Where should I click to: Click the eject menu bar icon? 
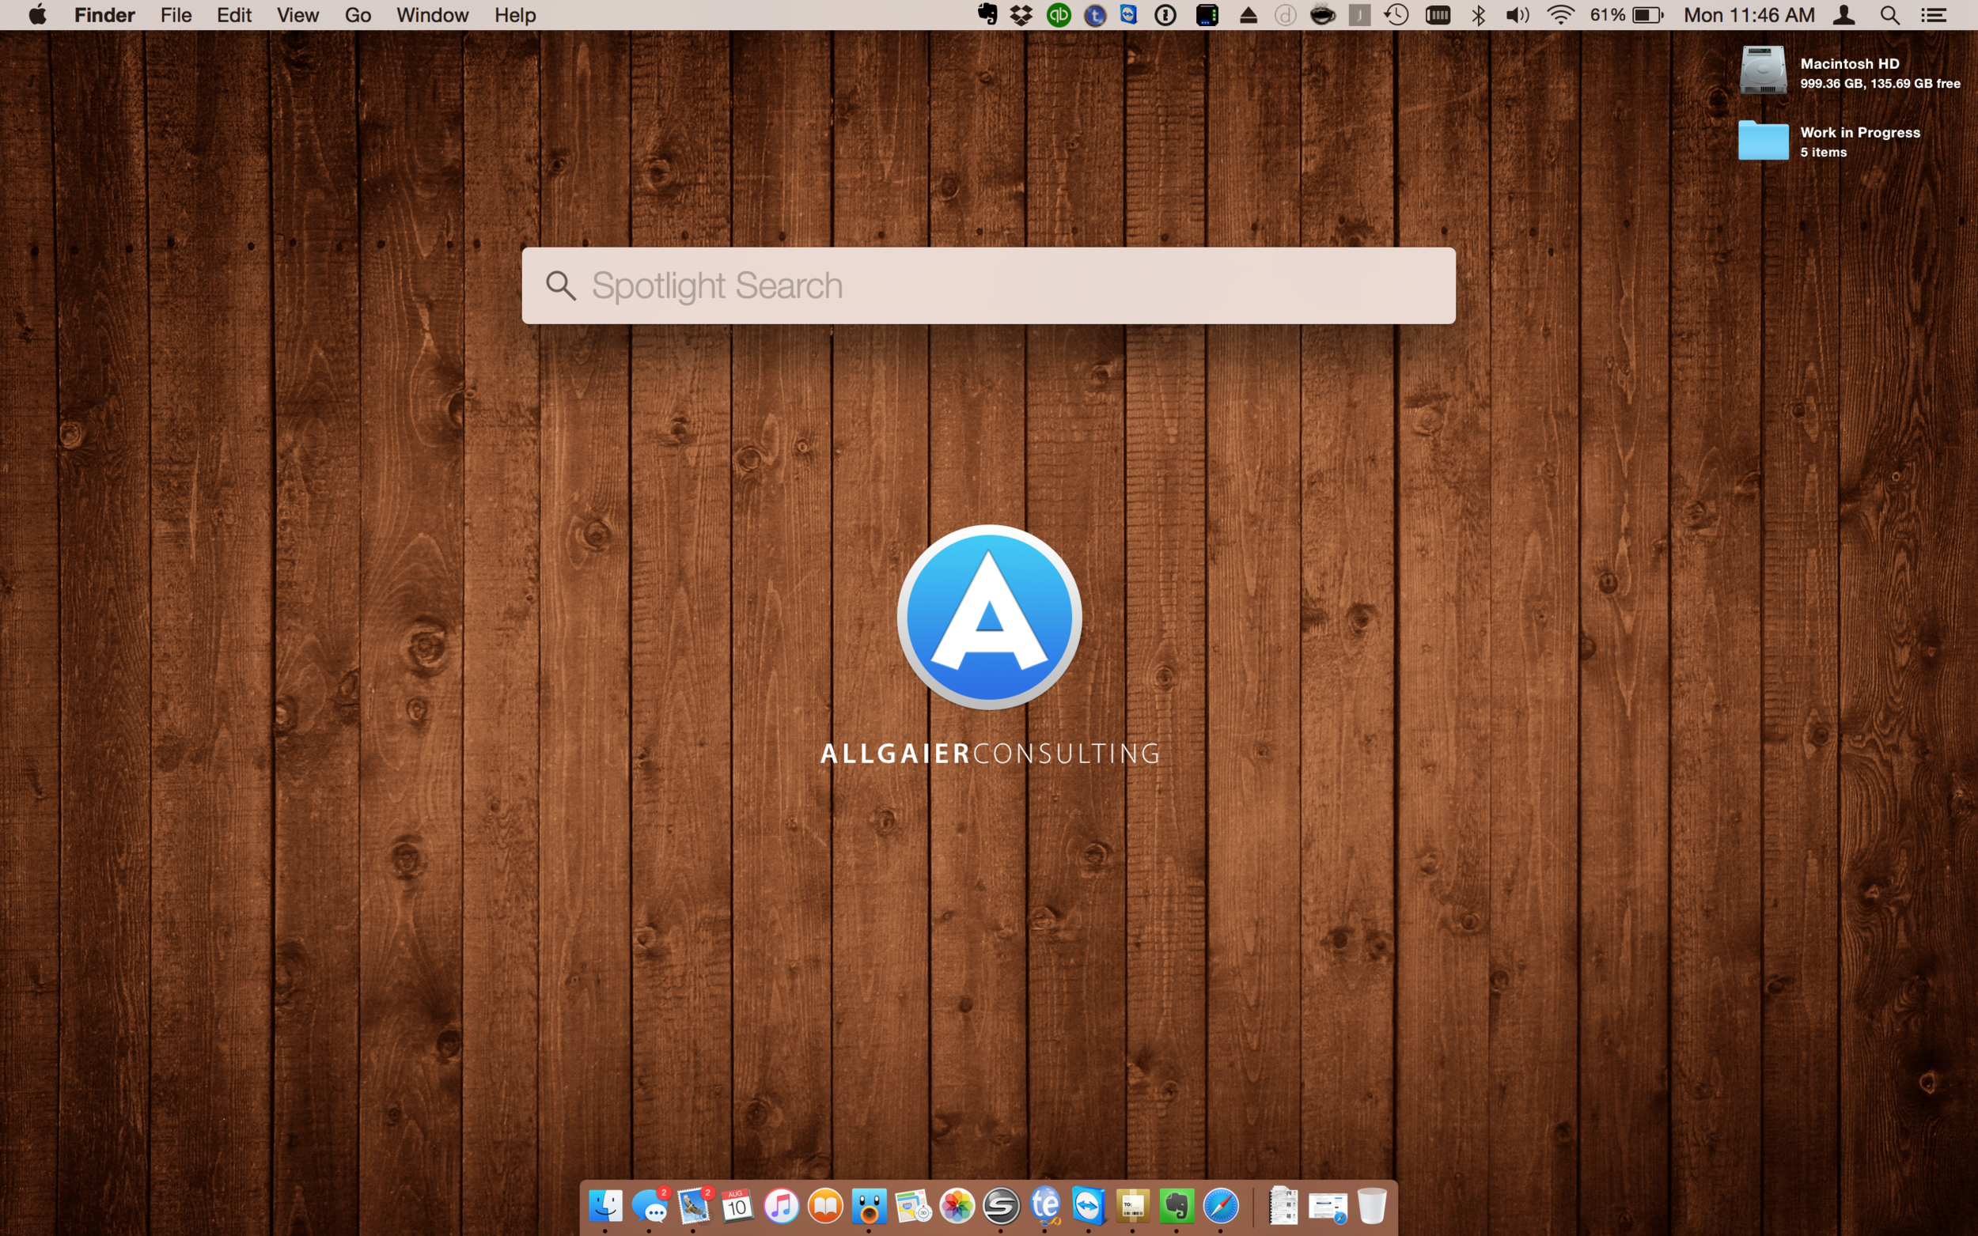click(1249, 15)
